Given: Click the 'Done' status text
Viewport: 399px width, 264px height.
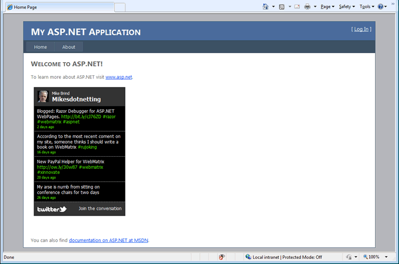Looking at the screenshot, I should pos(9,257).
